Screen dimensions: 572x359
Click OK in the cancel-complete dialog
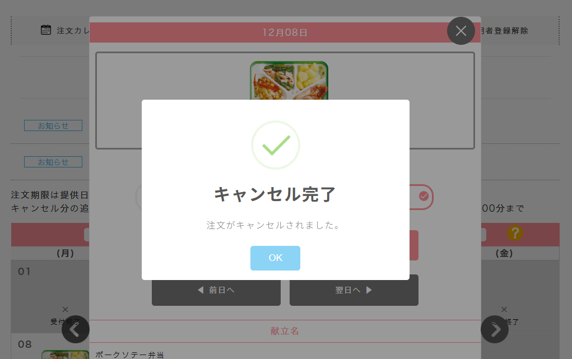(275, 258)
